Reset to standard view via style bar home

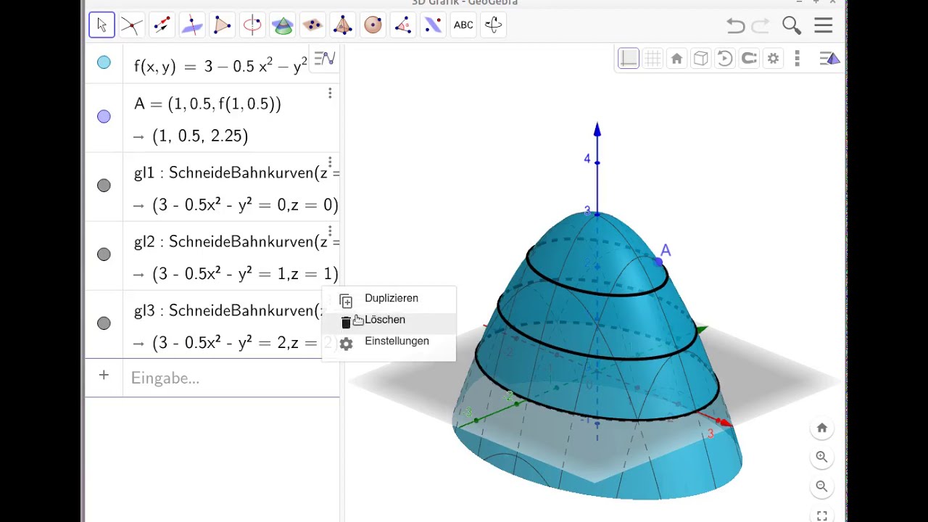(676, 59)
